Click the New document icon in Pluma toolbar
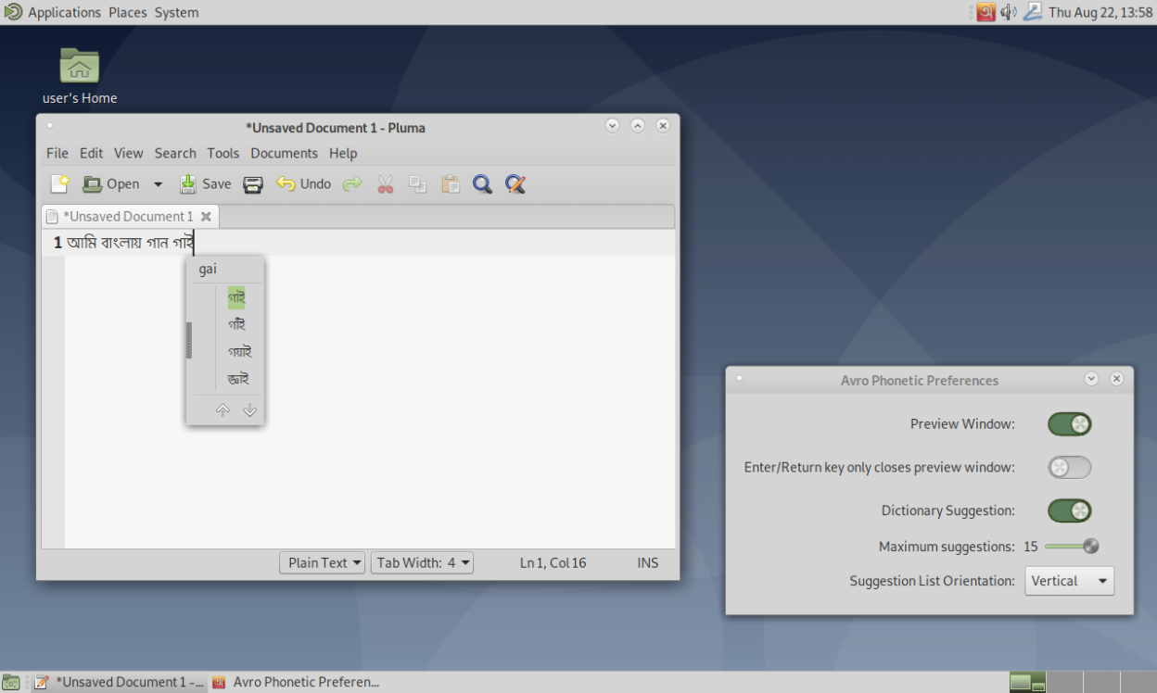This screenshot has width=1157, height=693. coord(59,184)
